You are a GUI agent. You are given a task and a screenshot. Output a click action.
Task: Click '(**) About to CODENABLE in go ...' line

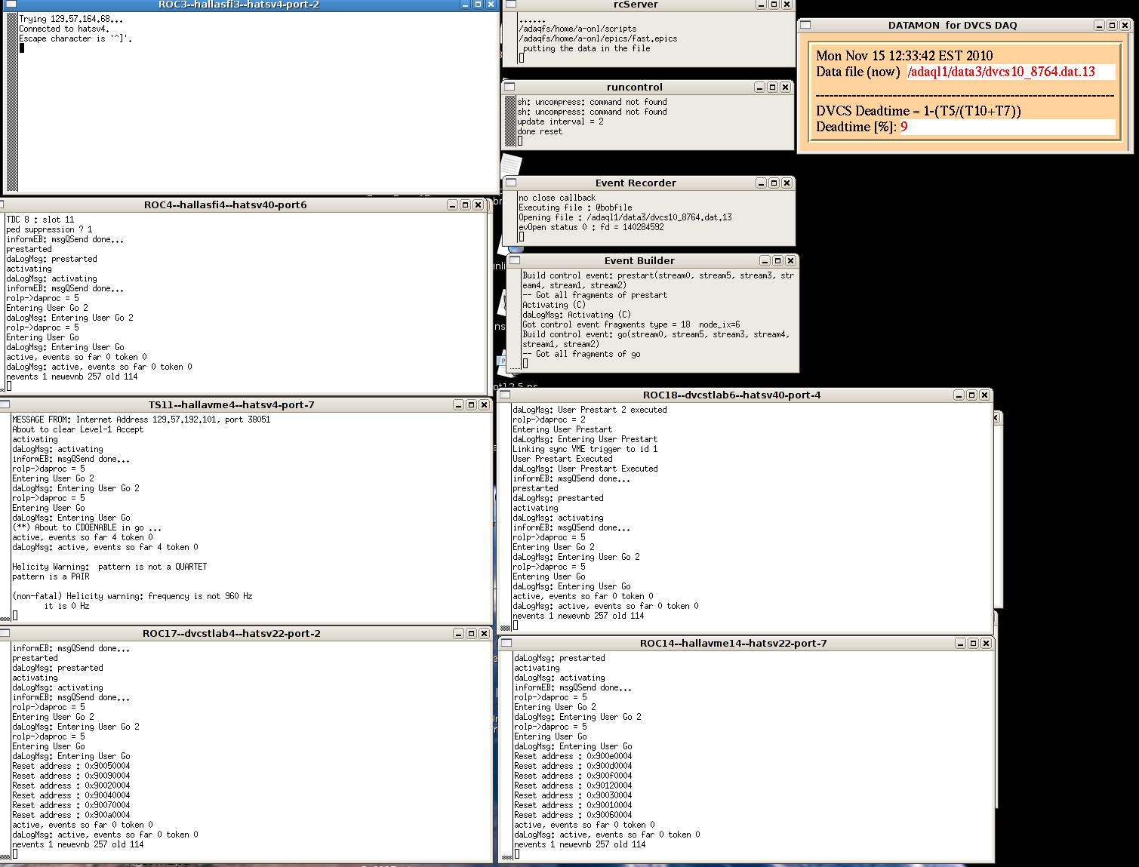[87, 527]
